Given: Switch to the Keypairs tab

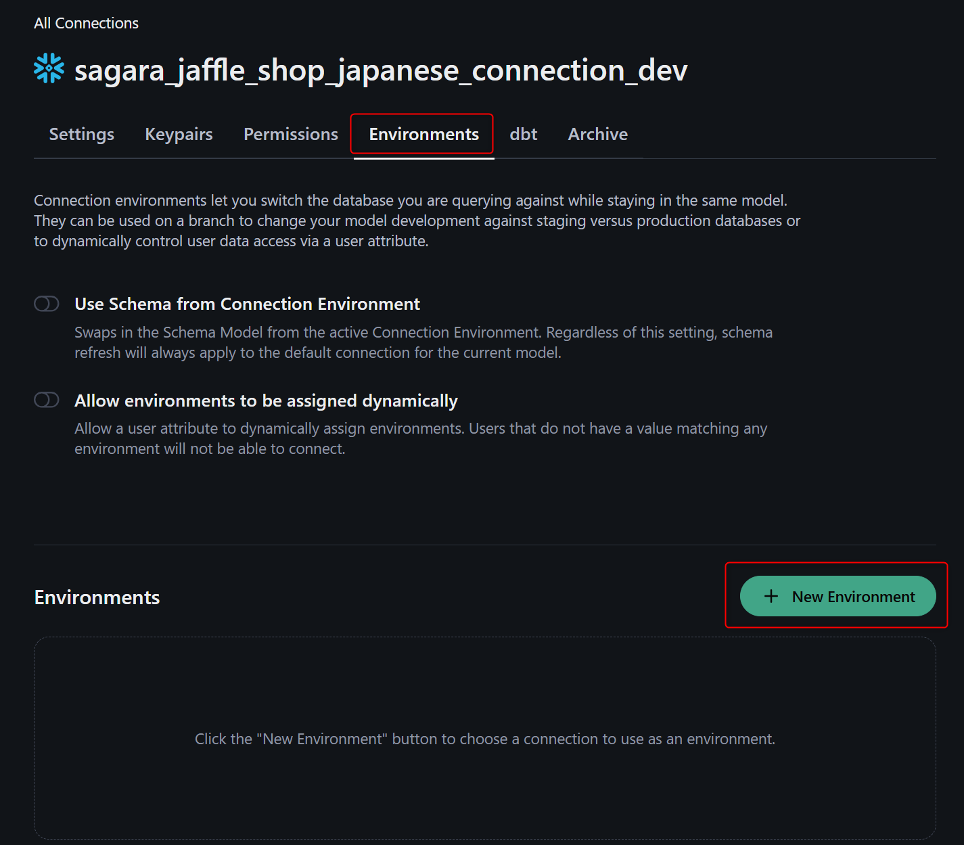Looking at the screenshot, I should point(179,134).
